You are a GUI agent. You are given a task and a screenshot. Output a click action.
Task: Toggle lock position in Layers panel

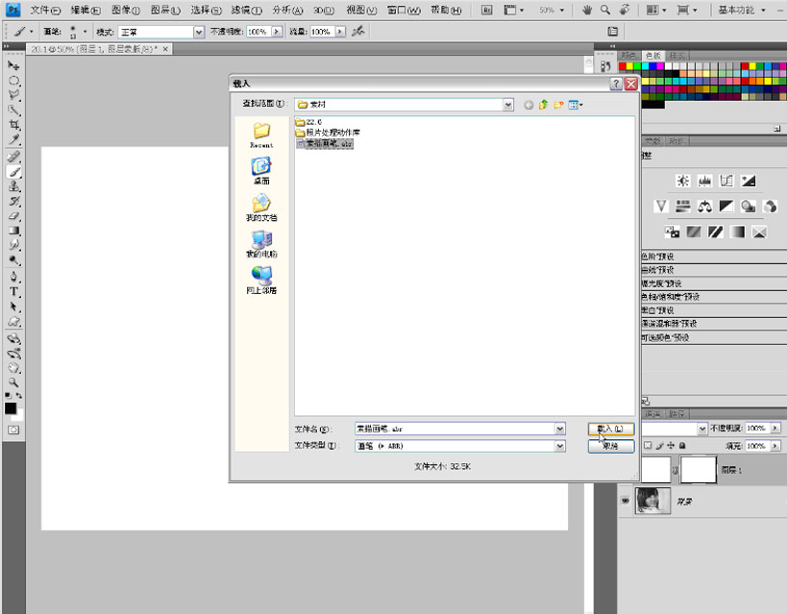tap(671, 445)
